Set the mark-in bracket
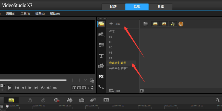This screenshot has height=111, width=222. tap(73, 81)
